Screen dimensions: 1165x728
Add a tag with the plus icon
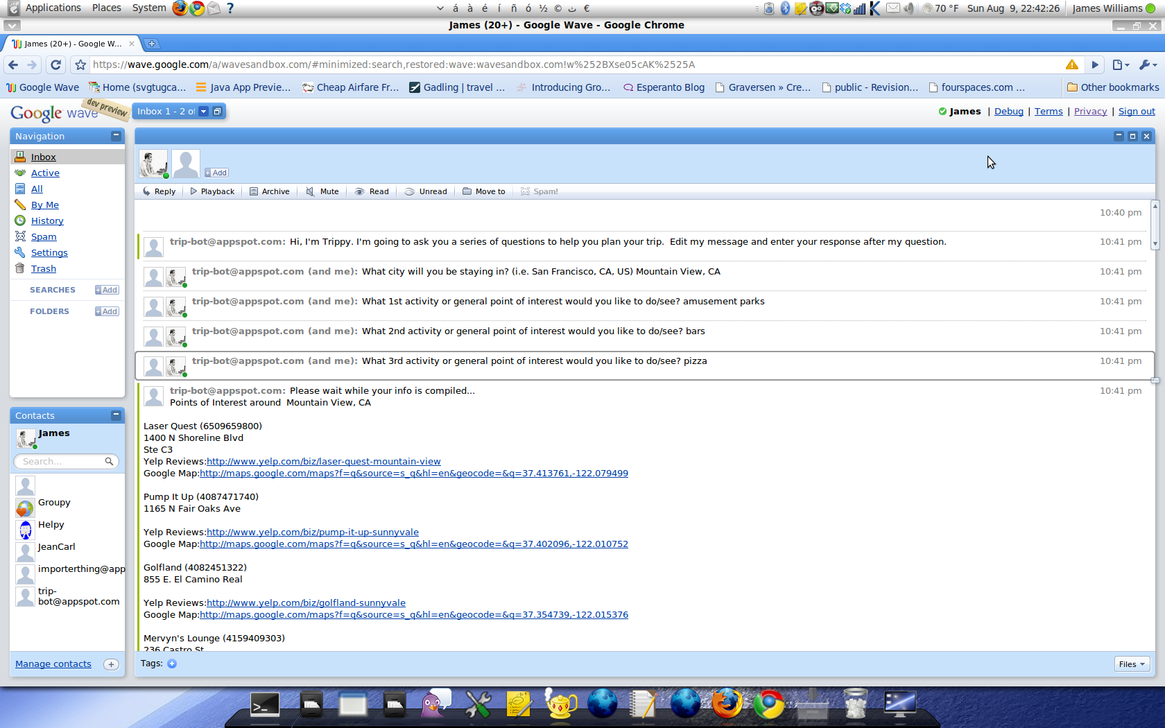point(172,664)
